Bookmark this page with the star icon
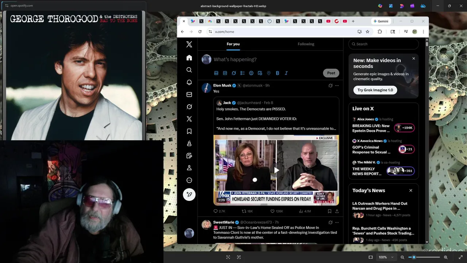Screen dimensions: 467x263 (367, 32)
